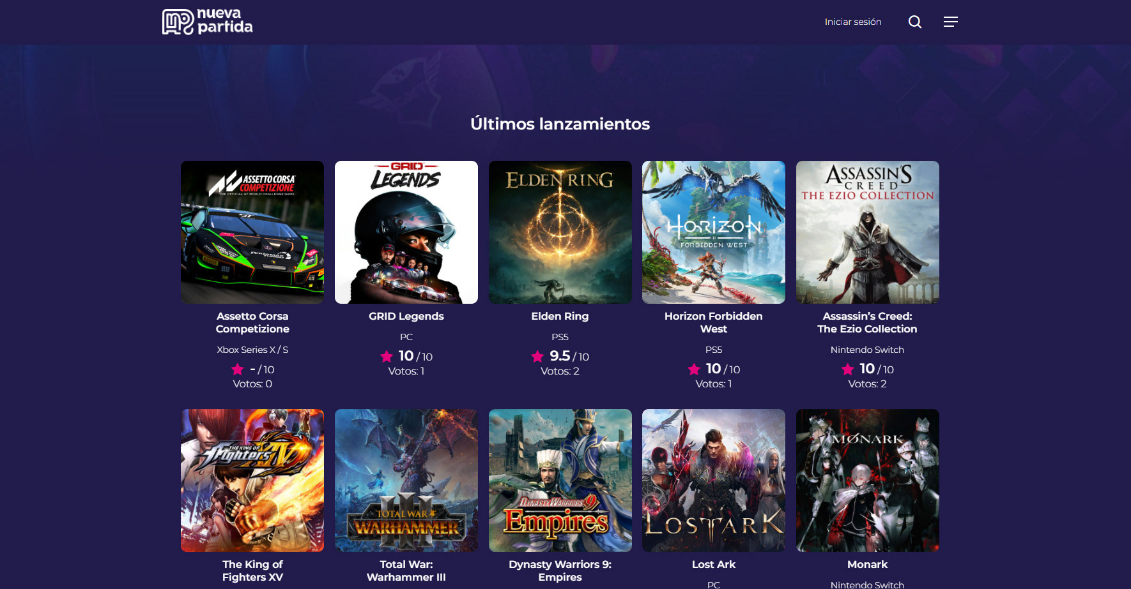
Task: Open the search magnifier icon
Action: [915, 22]
